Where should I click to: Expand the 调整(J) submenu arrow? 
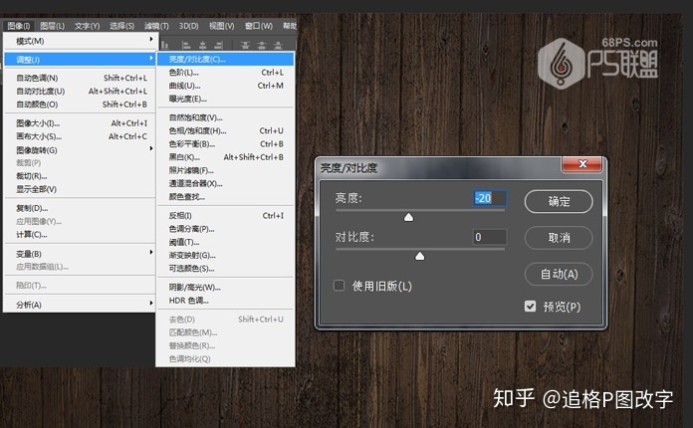150,59
